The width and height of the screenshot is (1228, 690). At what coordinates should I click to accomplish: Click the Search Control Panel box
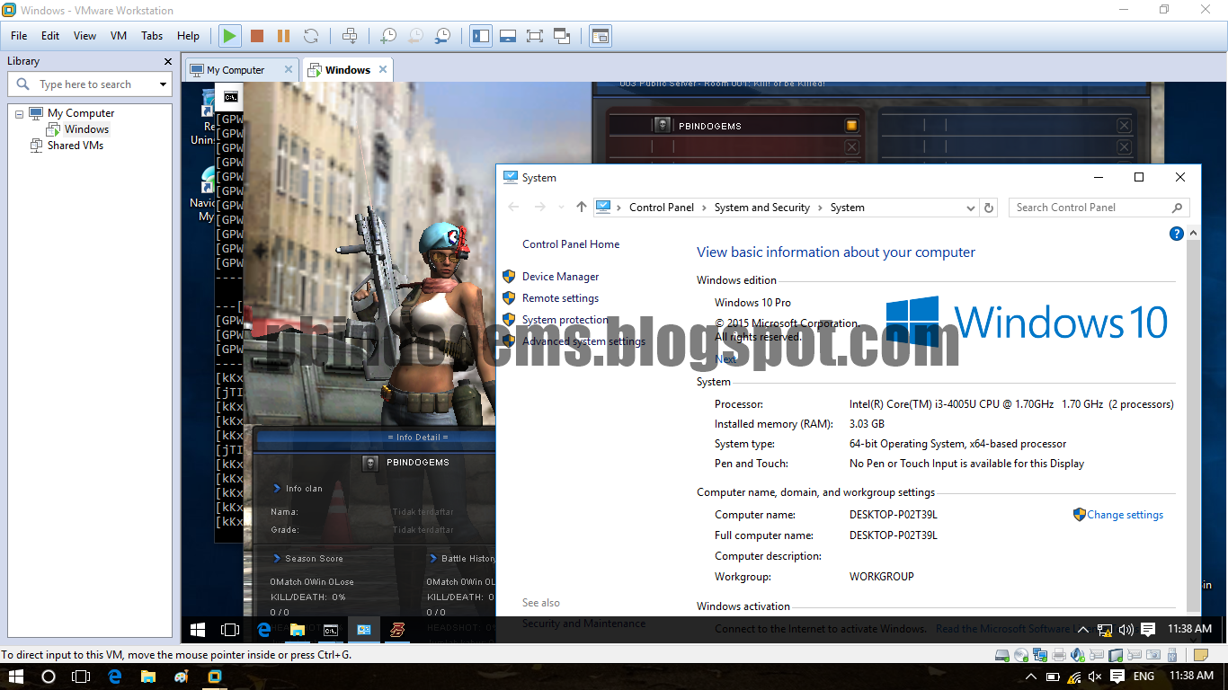click(1099, 208)
